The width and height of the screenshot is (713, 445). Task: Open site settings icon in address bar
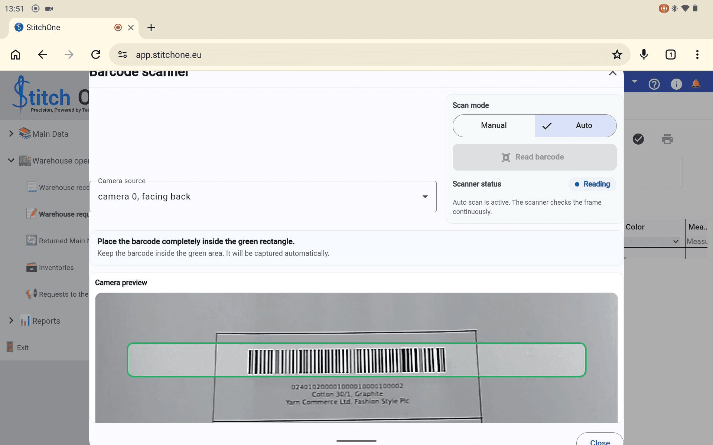(123, 55)
